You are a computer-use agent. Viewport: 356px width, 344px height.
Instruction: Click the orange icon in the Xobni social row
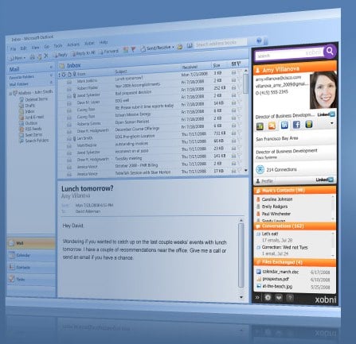(272, 126)
